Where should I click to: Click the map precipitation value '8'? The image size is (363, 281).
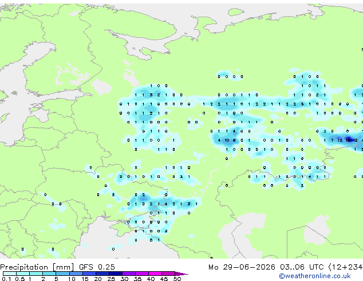coord(234,140)
